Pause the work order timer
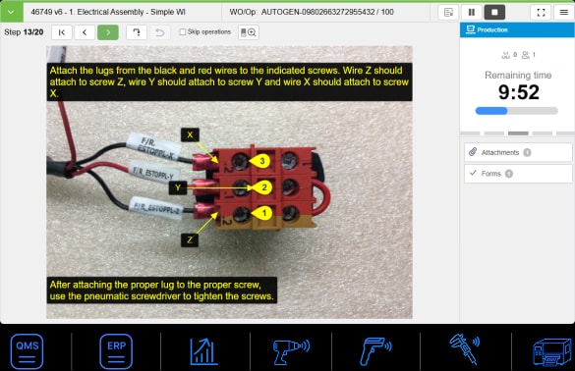This screenshot has width=575, height=371. pos(472,13)
